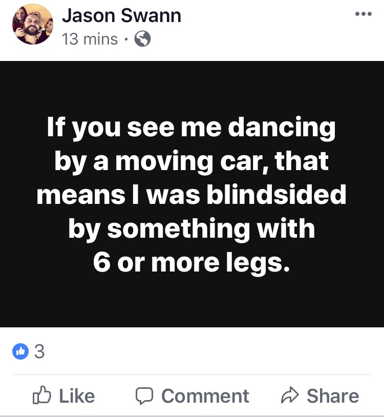Tap the blue like reaction icon
The width and height of the screenshot is (384, 417).
(x=19, y=351)
